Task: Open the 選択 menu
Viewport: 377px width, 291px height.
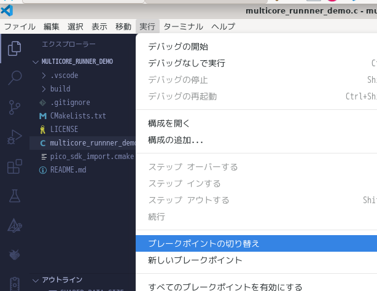Action: (76, 26)
